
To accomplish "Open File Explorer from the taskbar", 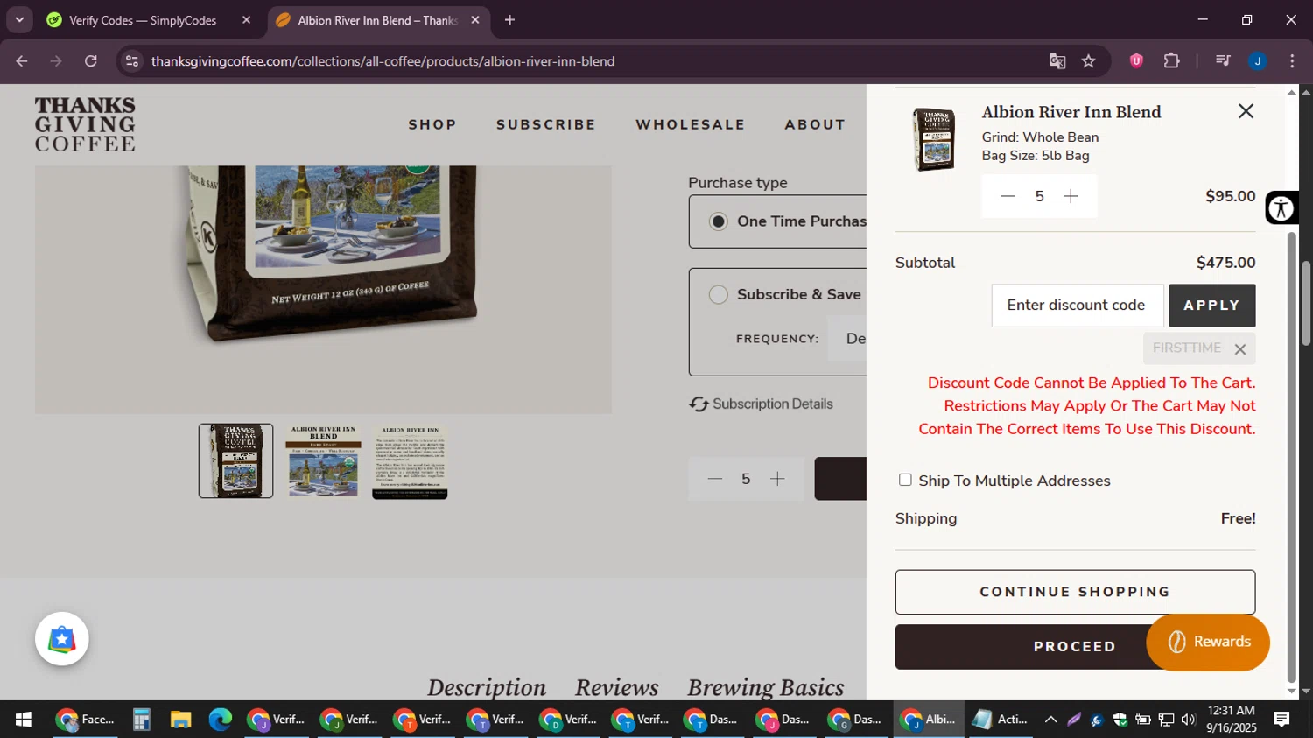I will tap(180, 720).
